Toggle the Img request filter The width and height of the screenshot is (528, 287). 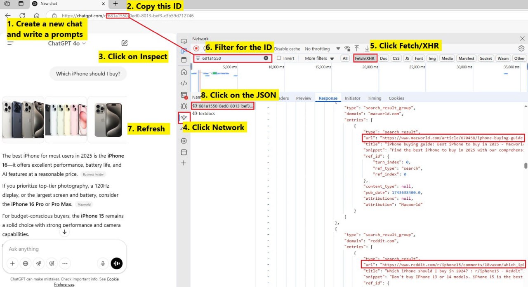[432, 58]
